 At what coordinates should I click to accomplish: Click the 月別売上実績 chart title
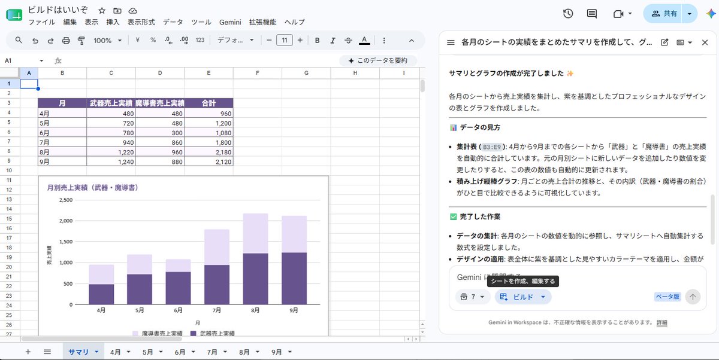(93, 187)
